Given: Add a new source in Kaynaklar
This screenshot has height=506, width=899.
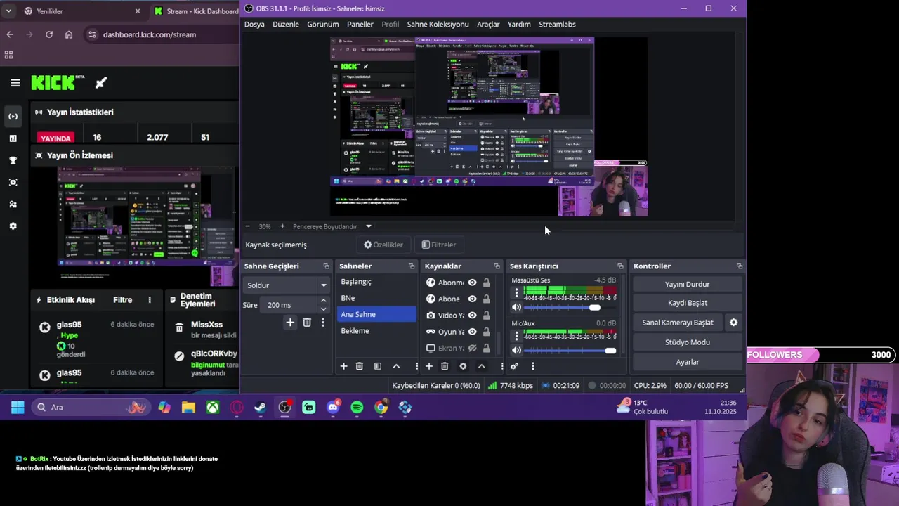Looking at the screenshot, I should pyautogui.click(x=428, y=366).
